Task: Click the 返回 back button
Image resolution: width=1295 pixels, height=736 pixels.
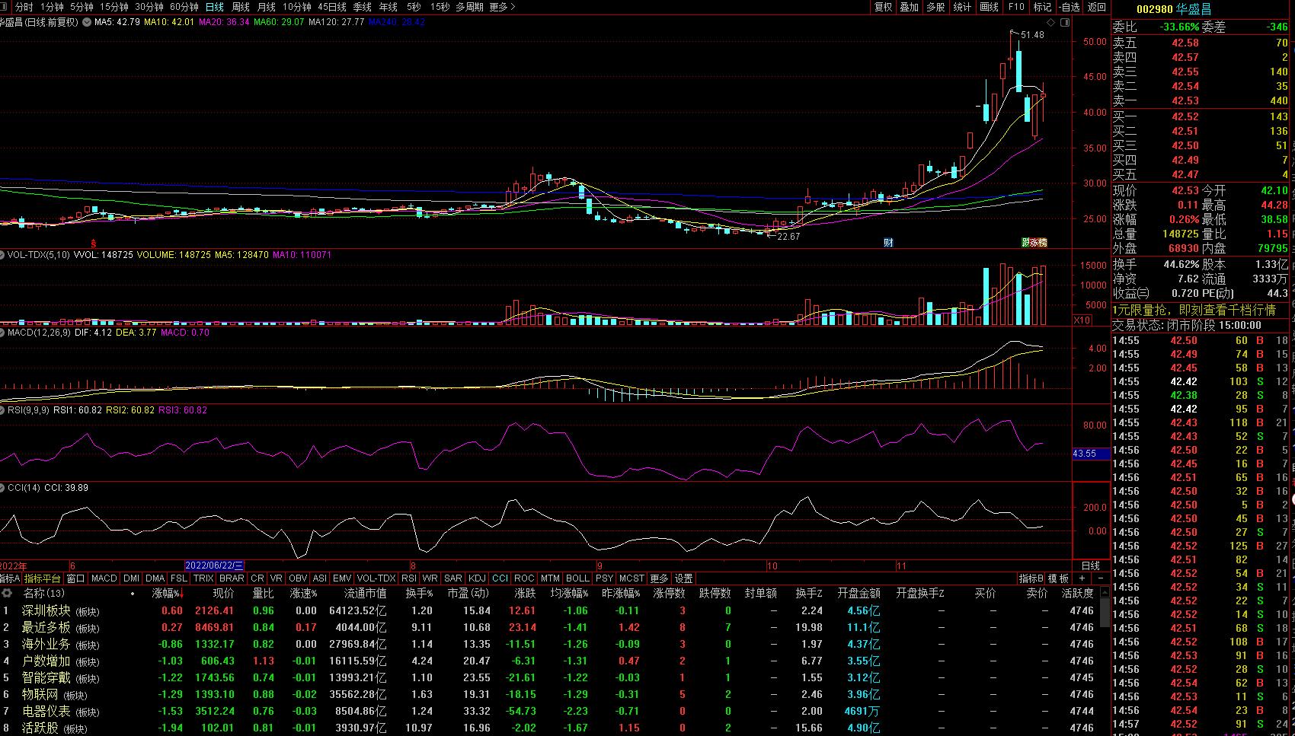Action: tap(1097, 7)
